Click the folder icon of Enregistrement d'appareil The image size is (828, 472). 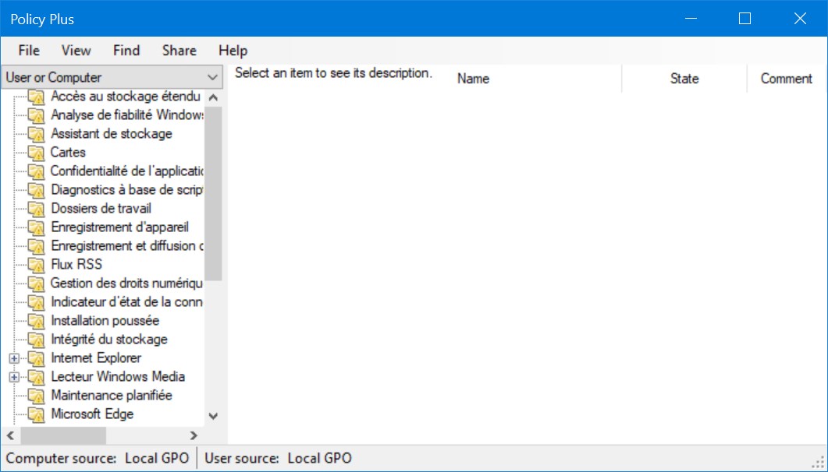[36, 227]
